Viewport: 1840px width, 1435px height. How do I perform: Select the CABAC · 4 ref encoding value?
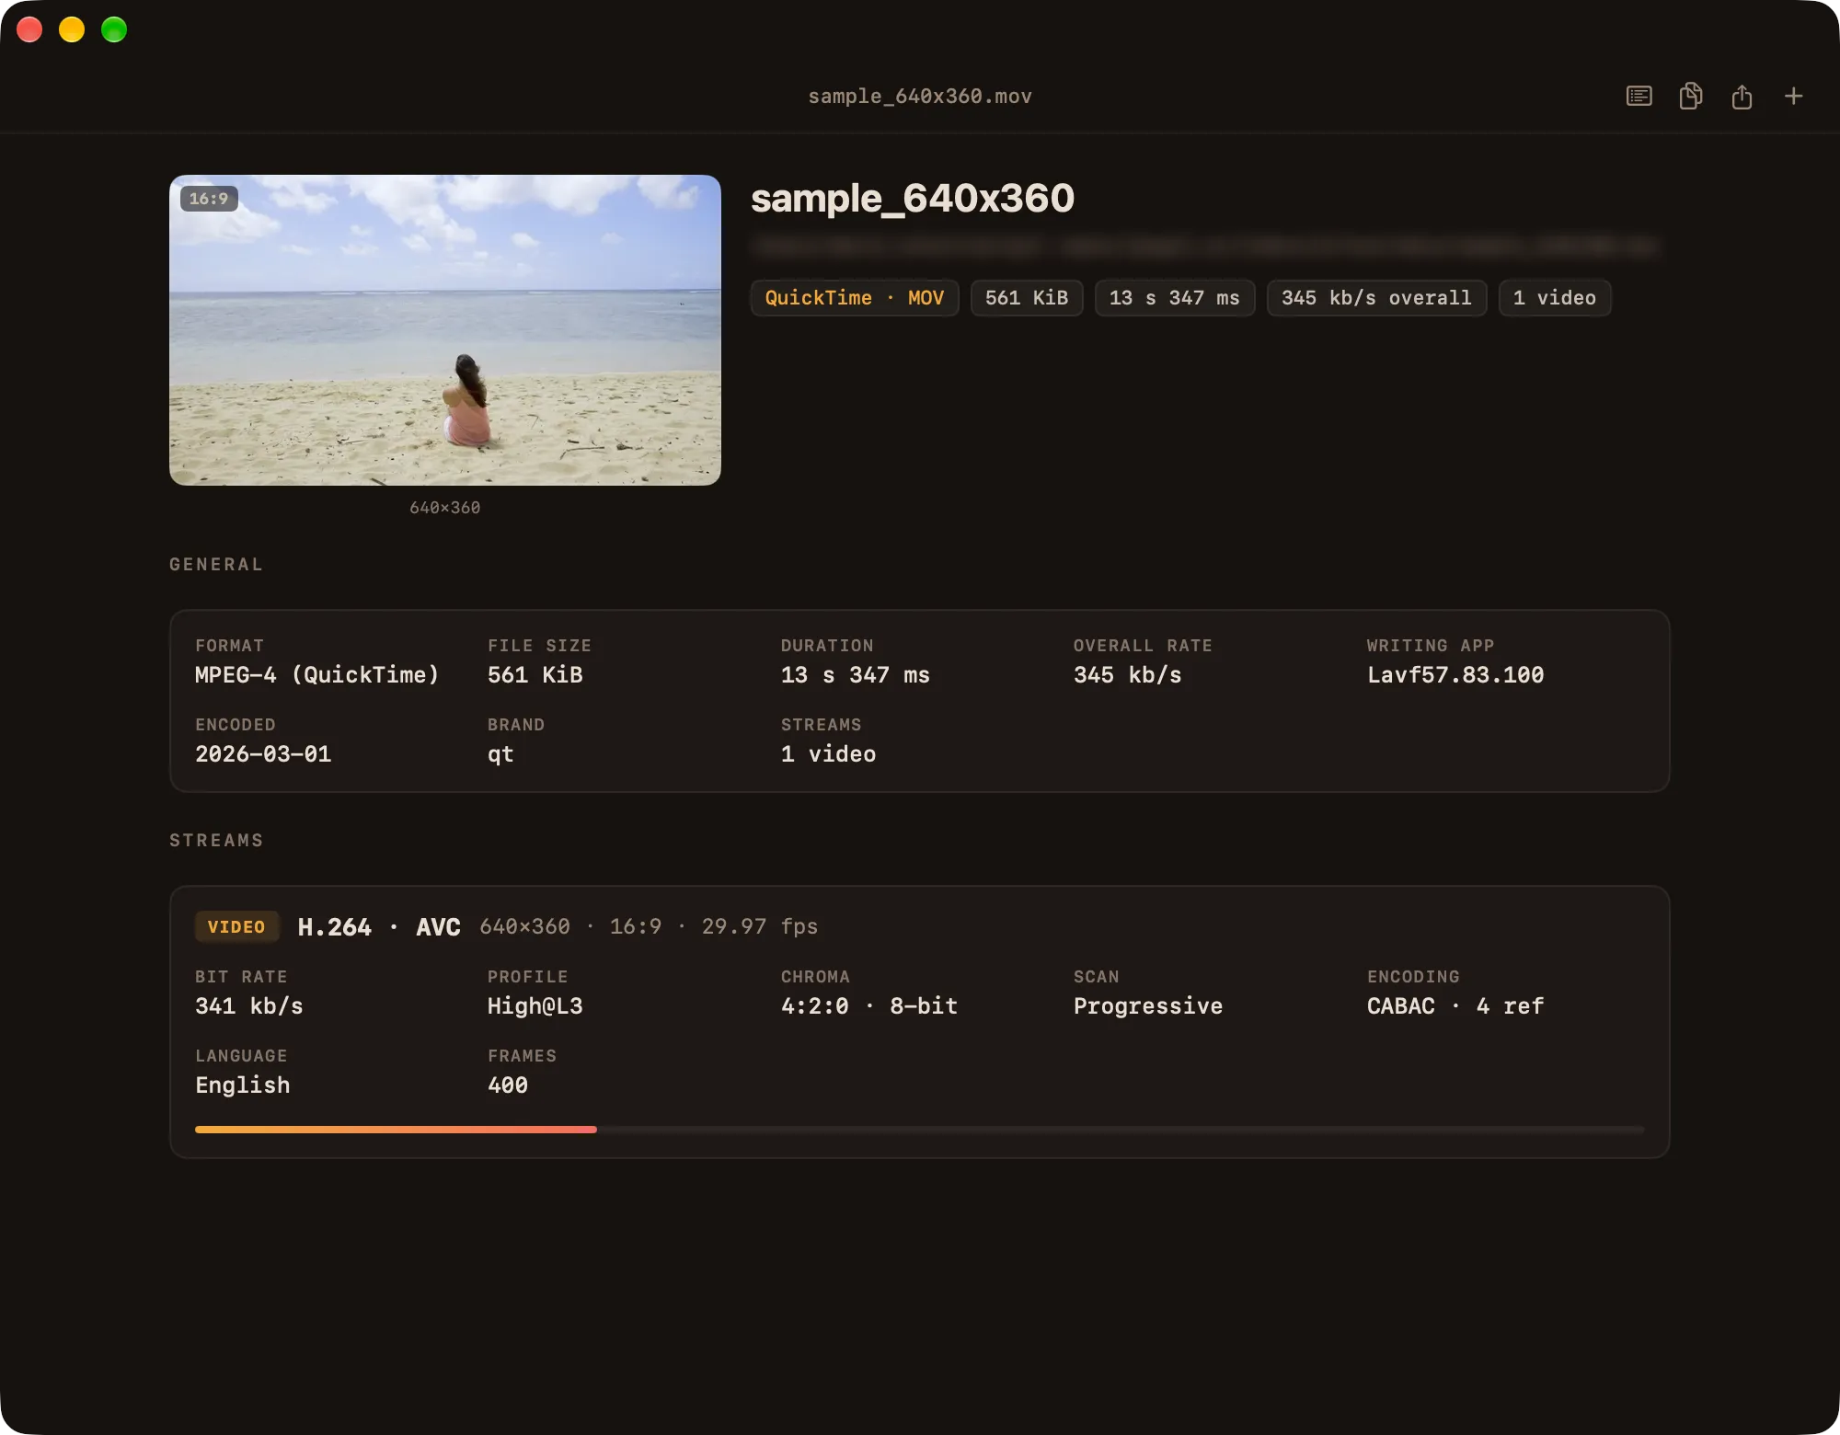point(1455,1005)
